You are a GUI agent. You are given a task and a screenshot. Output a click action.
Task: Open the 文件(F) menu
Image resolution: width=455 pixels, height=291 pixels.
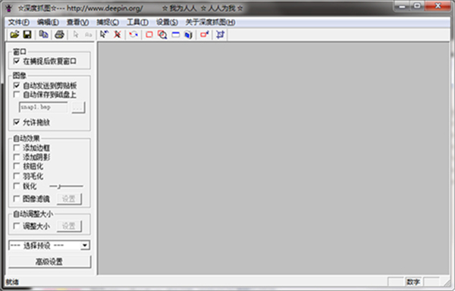[x=18, y=22]
